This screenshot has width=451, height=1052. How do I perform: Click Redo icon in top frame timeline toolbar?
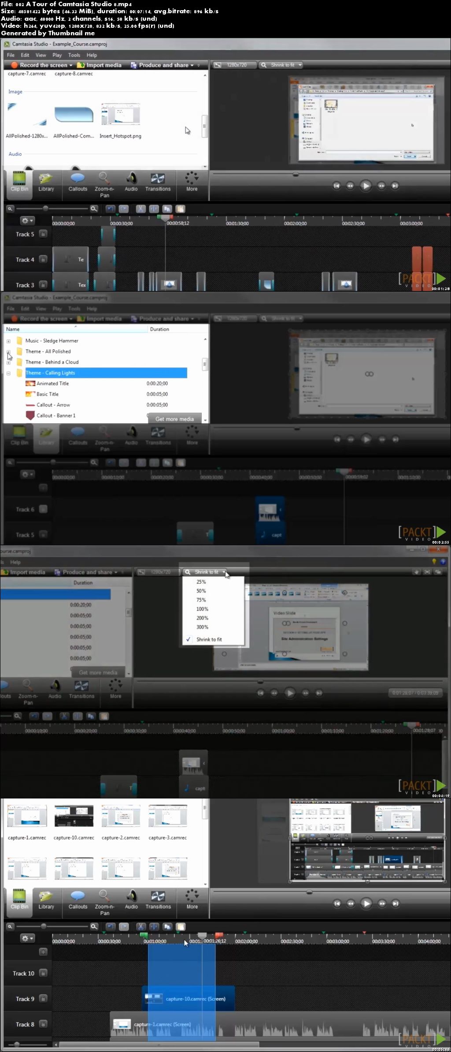coord(124,209)
